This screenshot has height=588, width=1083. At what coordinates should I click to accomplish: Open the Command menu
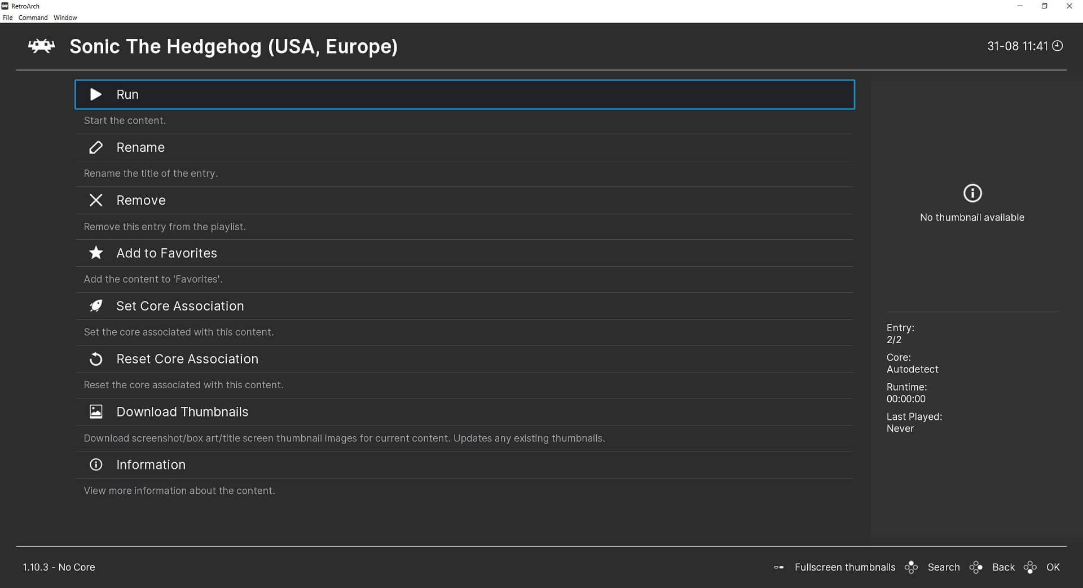tap(33, 17)
